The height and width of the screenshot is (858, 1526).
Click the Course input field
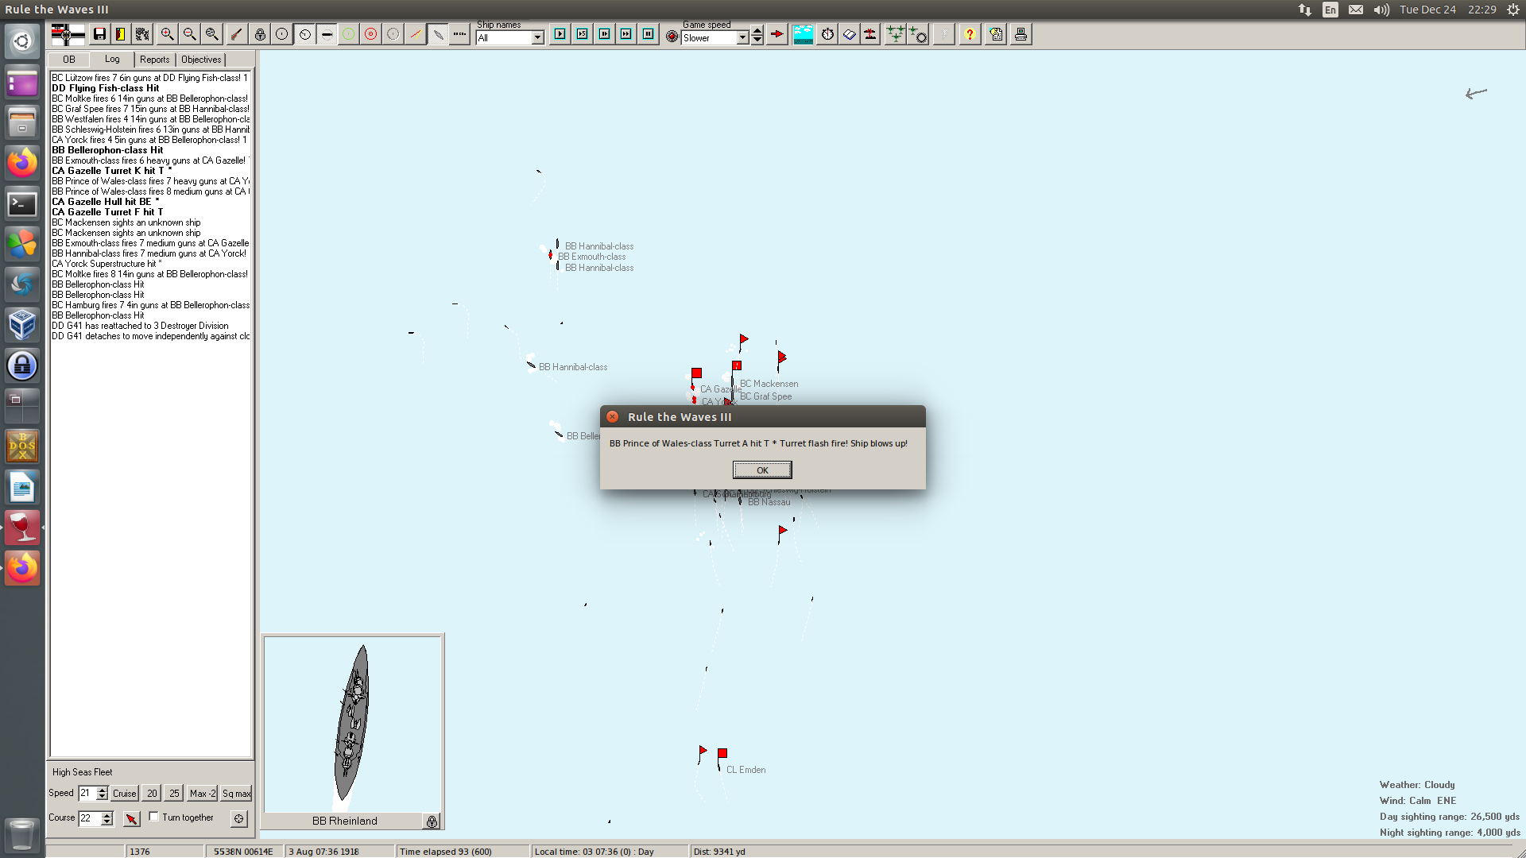coord(89,818)
